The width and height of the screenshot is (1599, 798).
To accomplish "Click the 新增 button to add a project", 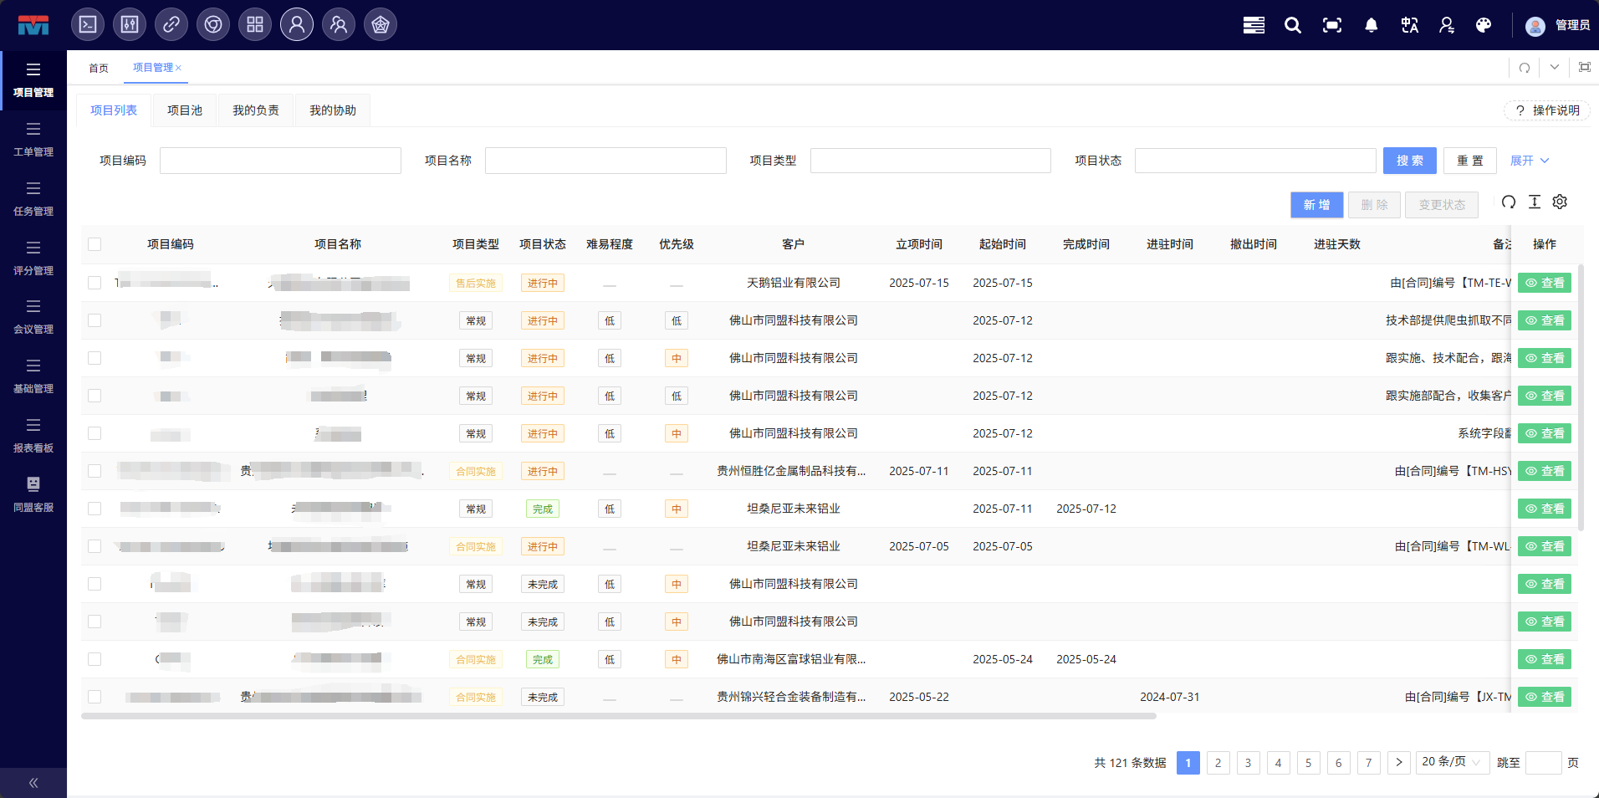I will coord(1315,204).
